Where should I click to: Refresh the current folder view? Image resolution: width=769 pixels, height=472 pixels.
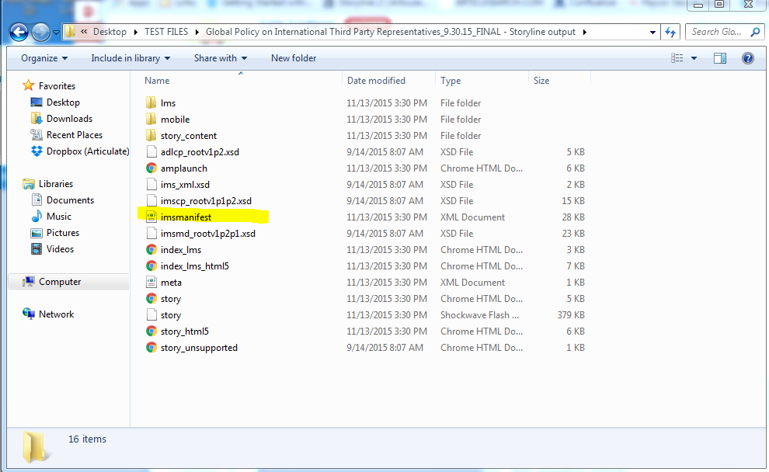tap(670, 32)
